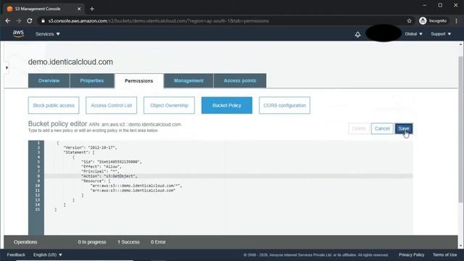The height and width of the screenshot is (261, 464).
Task: Click the 0 Error status entry
Action: click(158, 241)
